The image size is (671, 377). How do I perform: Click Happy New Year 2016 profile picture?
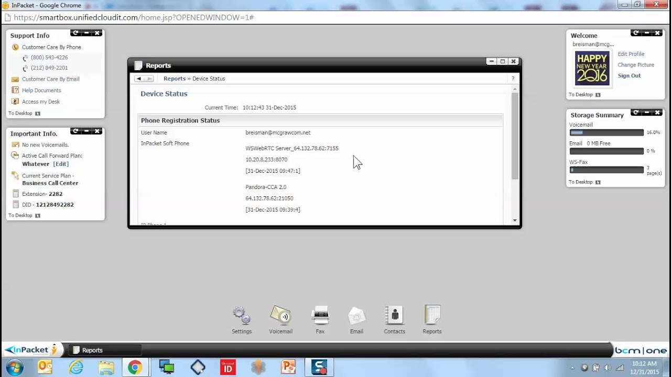(592, 68)
